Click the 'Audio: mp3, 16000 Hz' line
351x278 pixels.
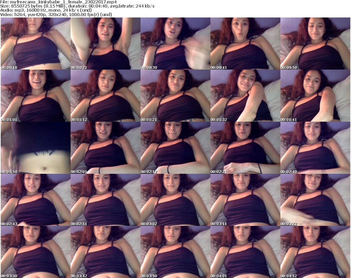tap(46, 10)
